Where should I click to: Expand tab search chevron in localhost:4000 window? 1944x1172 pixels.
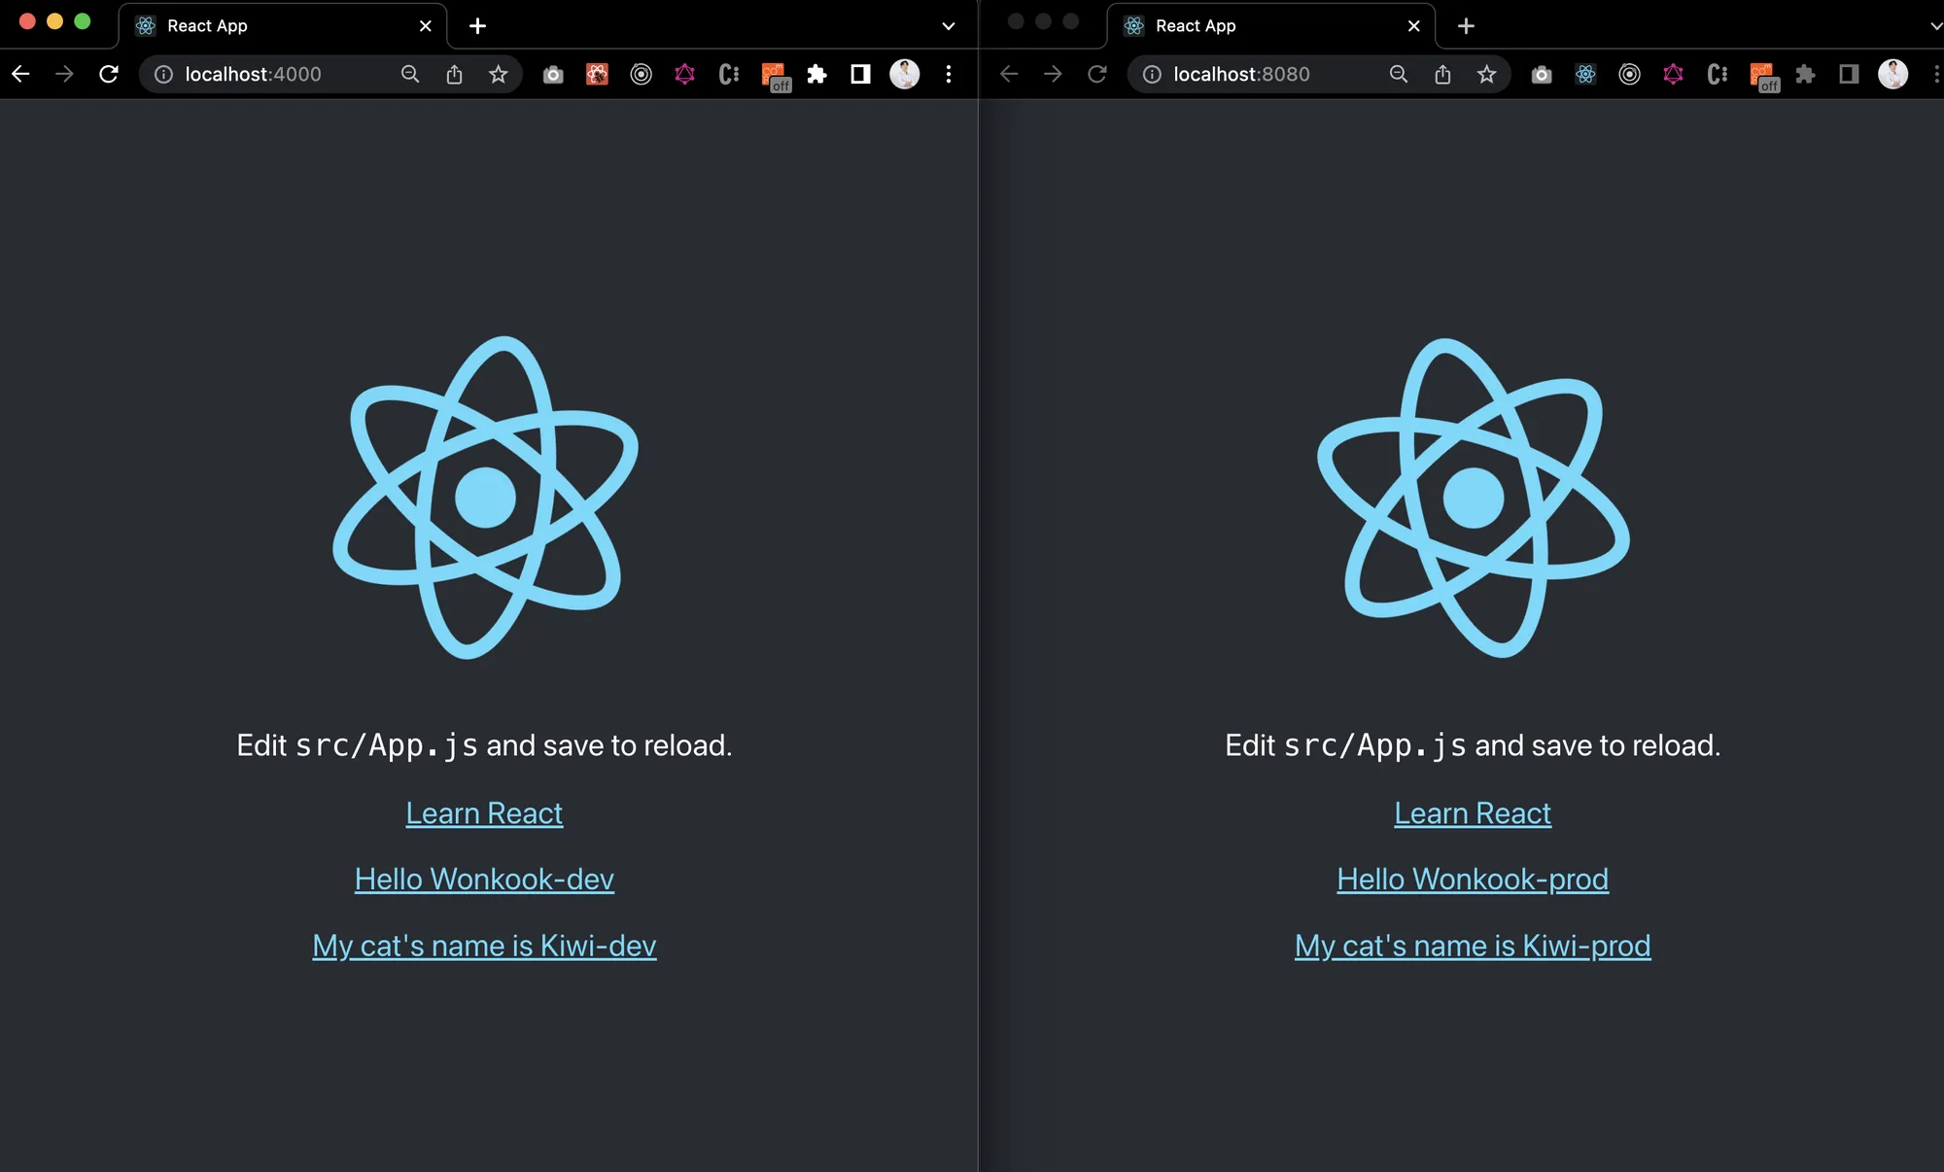click(949, 26)
